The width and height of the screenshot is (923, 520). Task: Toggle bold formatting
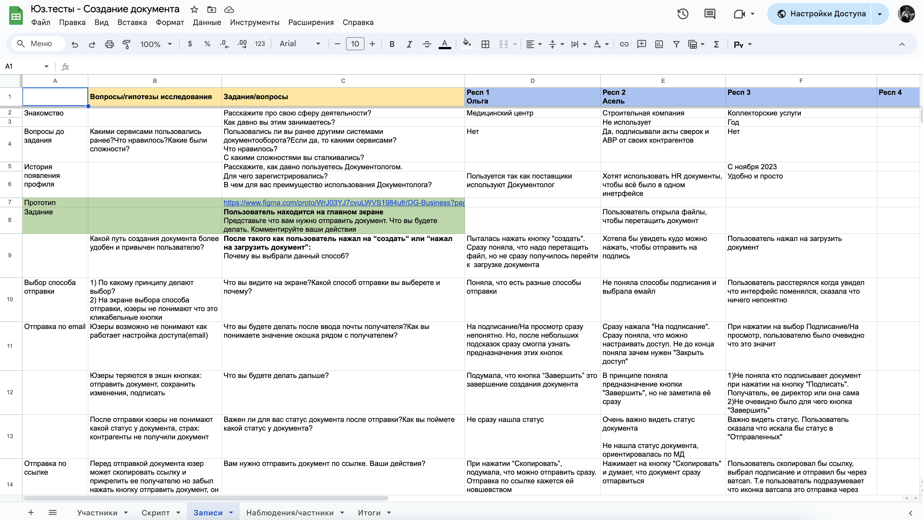click(392, 44)
